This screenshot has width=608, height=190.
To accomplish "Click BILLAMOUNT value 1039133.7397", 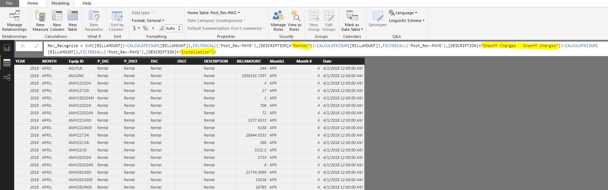I will 251,76.
